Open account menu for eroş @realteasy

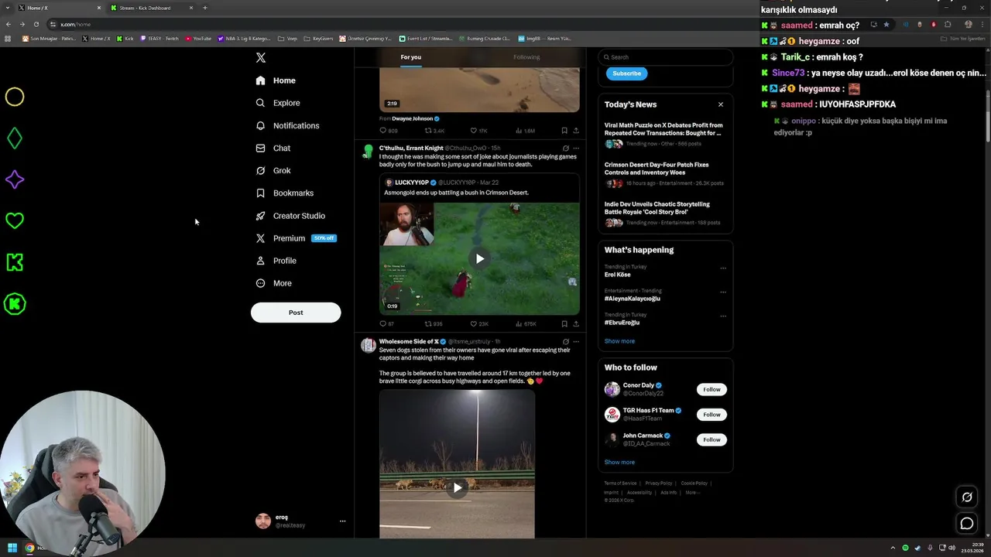[x=300, y=521]
